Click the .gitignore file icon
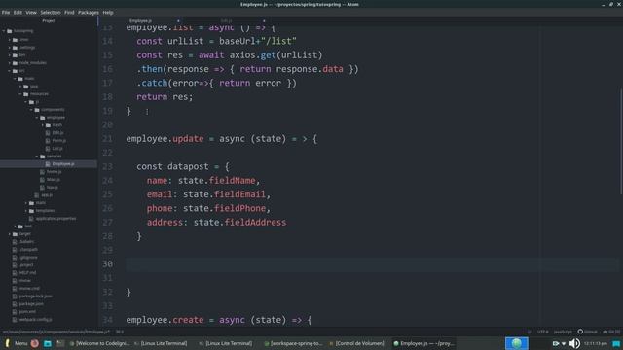 (15, 257)
